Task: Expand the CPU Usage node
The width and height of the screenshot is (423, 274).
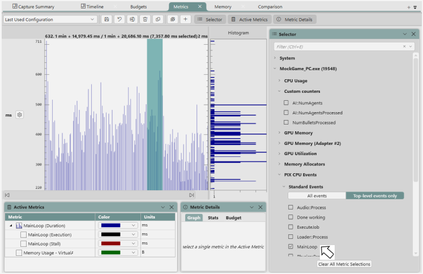Action: 280,80
